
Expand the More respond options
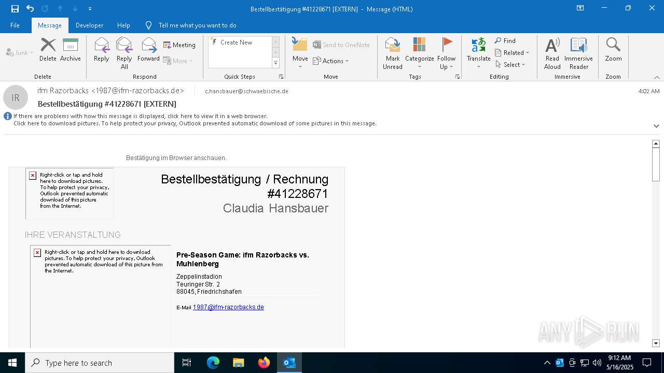[178, 61]
